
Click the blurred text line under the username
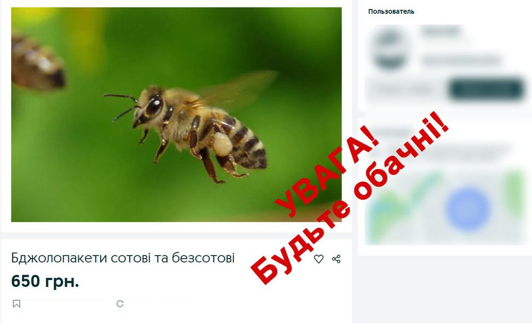[x=461, y=61]
